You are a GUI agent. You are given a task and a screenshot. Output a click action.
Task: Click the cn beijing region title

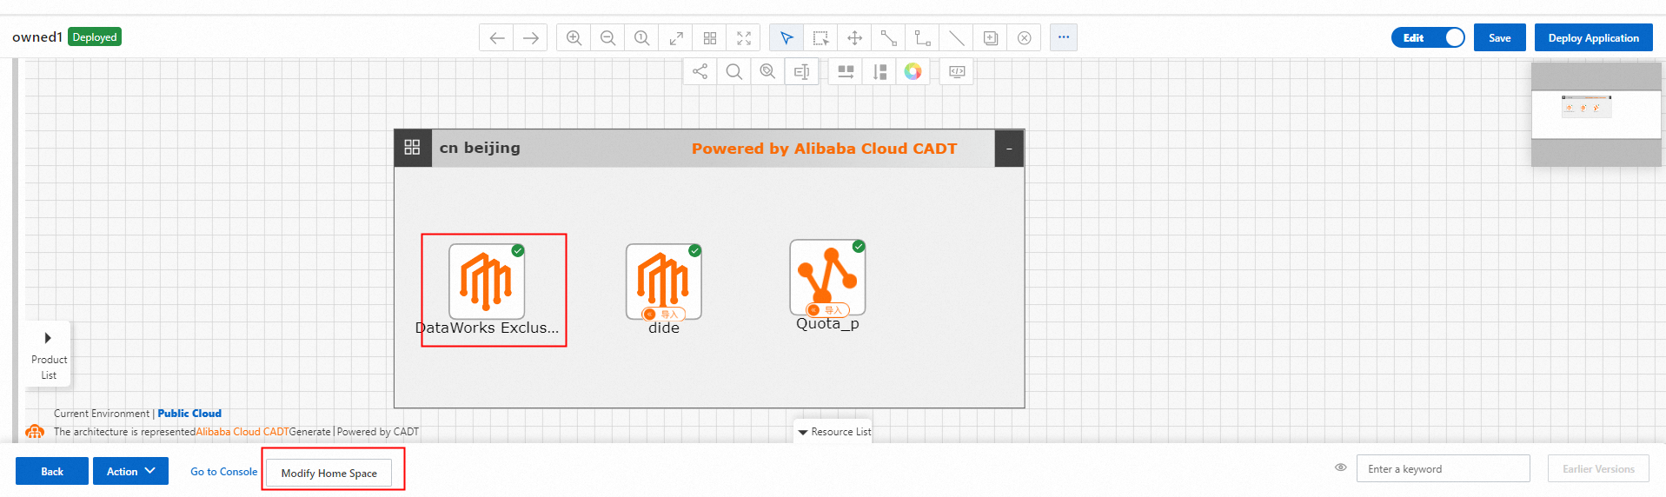480,148
